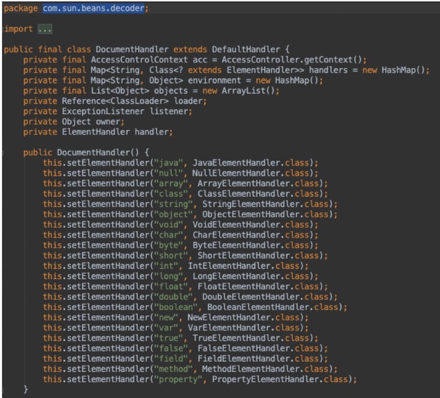Screen dimensions: 440x398
Task: Expand the folded import "..." block
Action: [45, 29]
